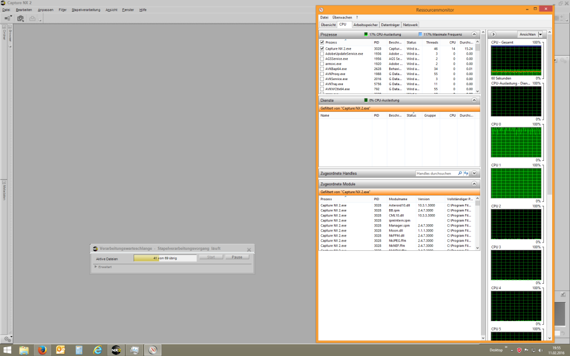This screenshot has width=570, height=356.
Task: Open Datei menu in Capture NX 2
Action: click(6, 10)
